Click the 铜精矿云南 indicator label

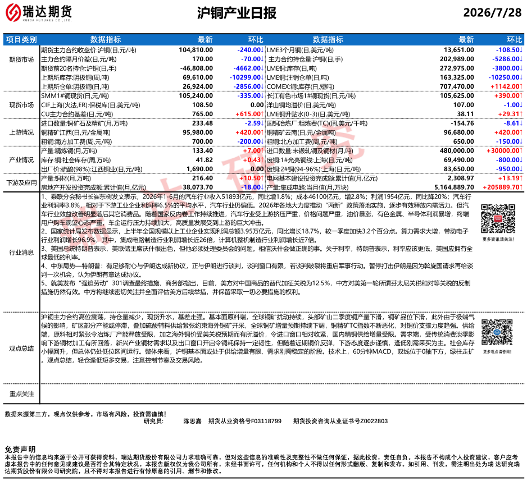click(301, 132)
